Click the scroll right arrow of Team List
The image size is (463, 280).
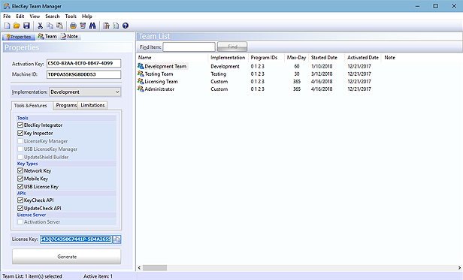pos(459,268)
